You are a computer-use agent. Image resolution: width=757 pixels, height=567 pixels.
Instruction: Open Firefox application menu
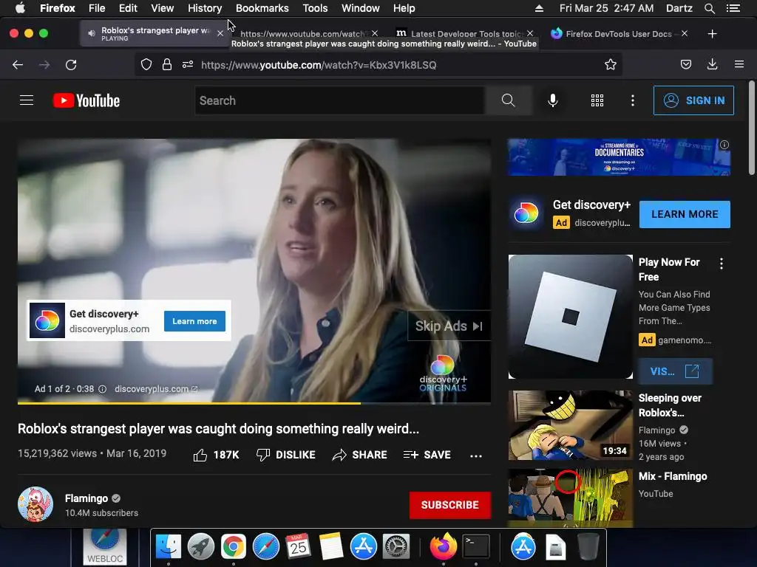tap(739, 65)
